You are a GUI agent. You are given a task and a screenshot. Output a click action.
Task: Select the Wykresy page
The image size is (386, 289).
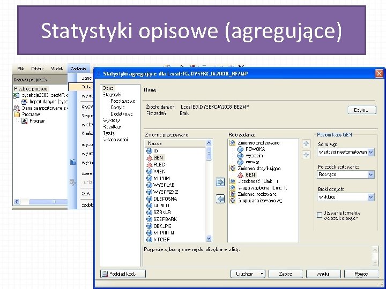point(112,120)
